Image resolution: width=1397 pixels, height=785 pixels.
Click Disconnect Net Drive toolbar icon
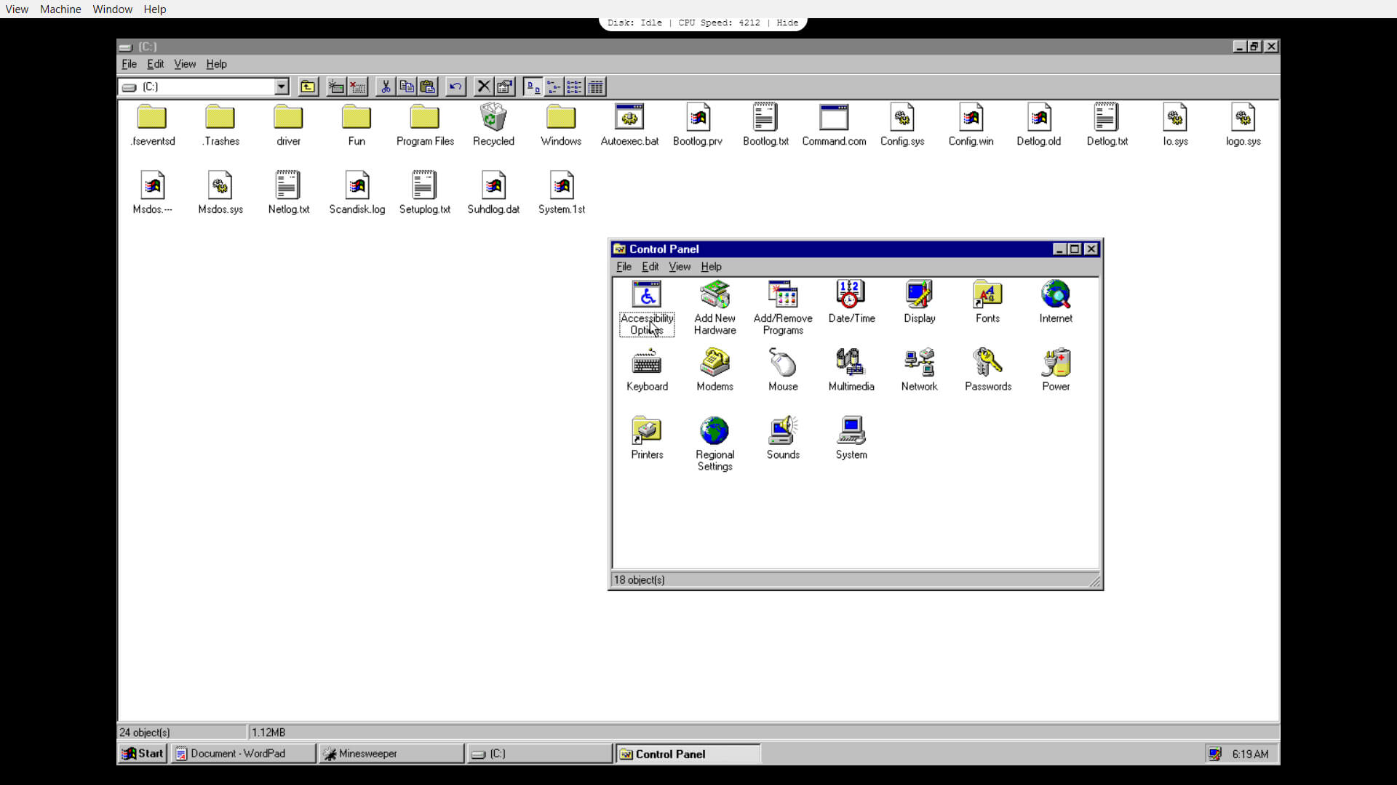tap(357, 86)
